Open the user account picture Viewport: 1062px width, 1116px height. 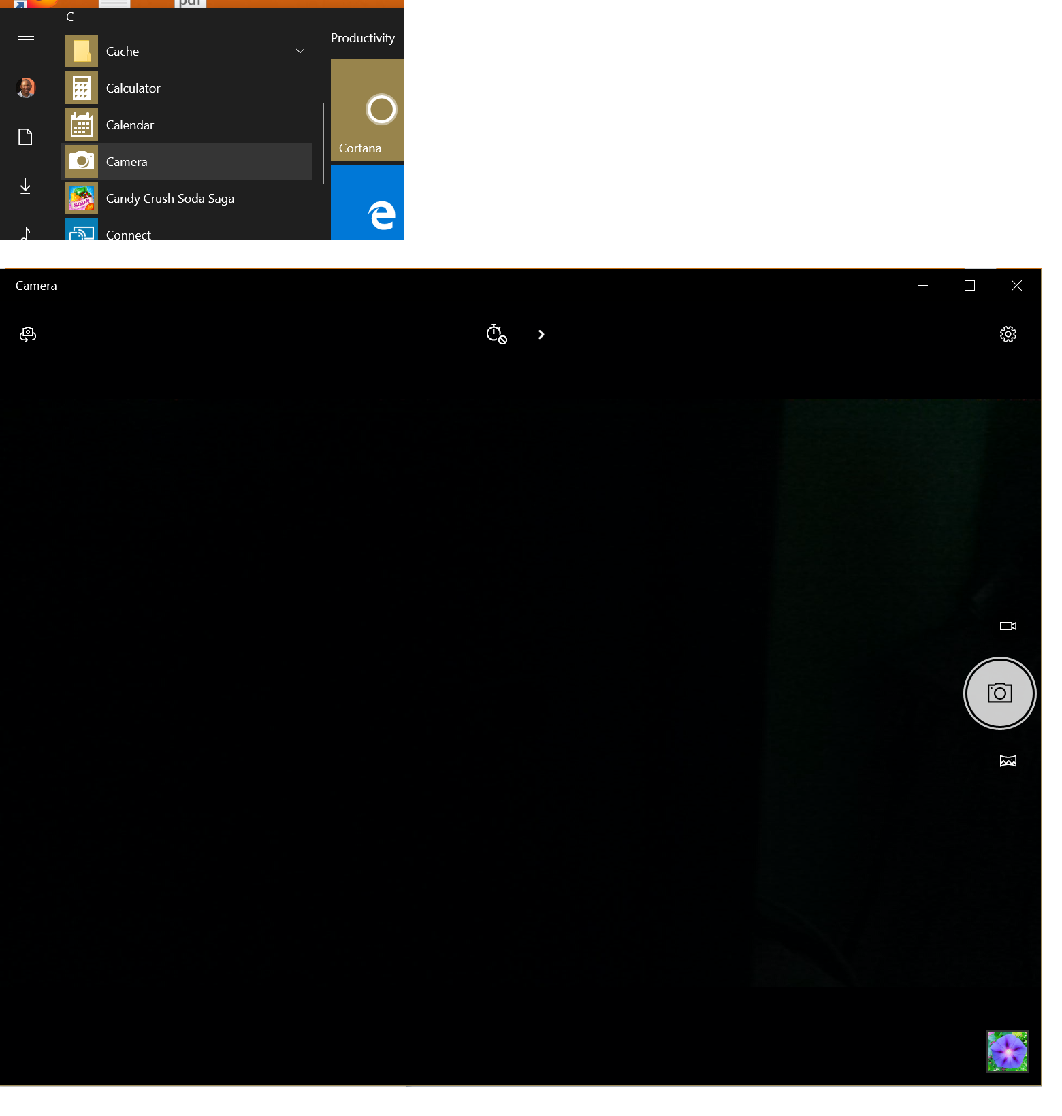[26, 88]
